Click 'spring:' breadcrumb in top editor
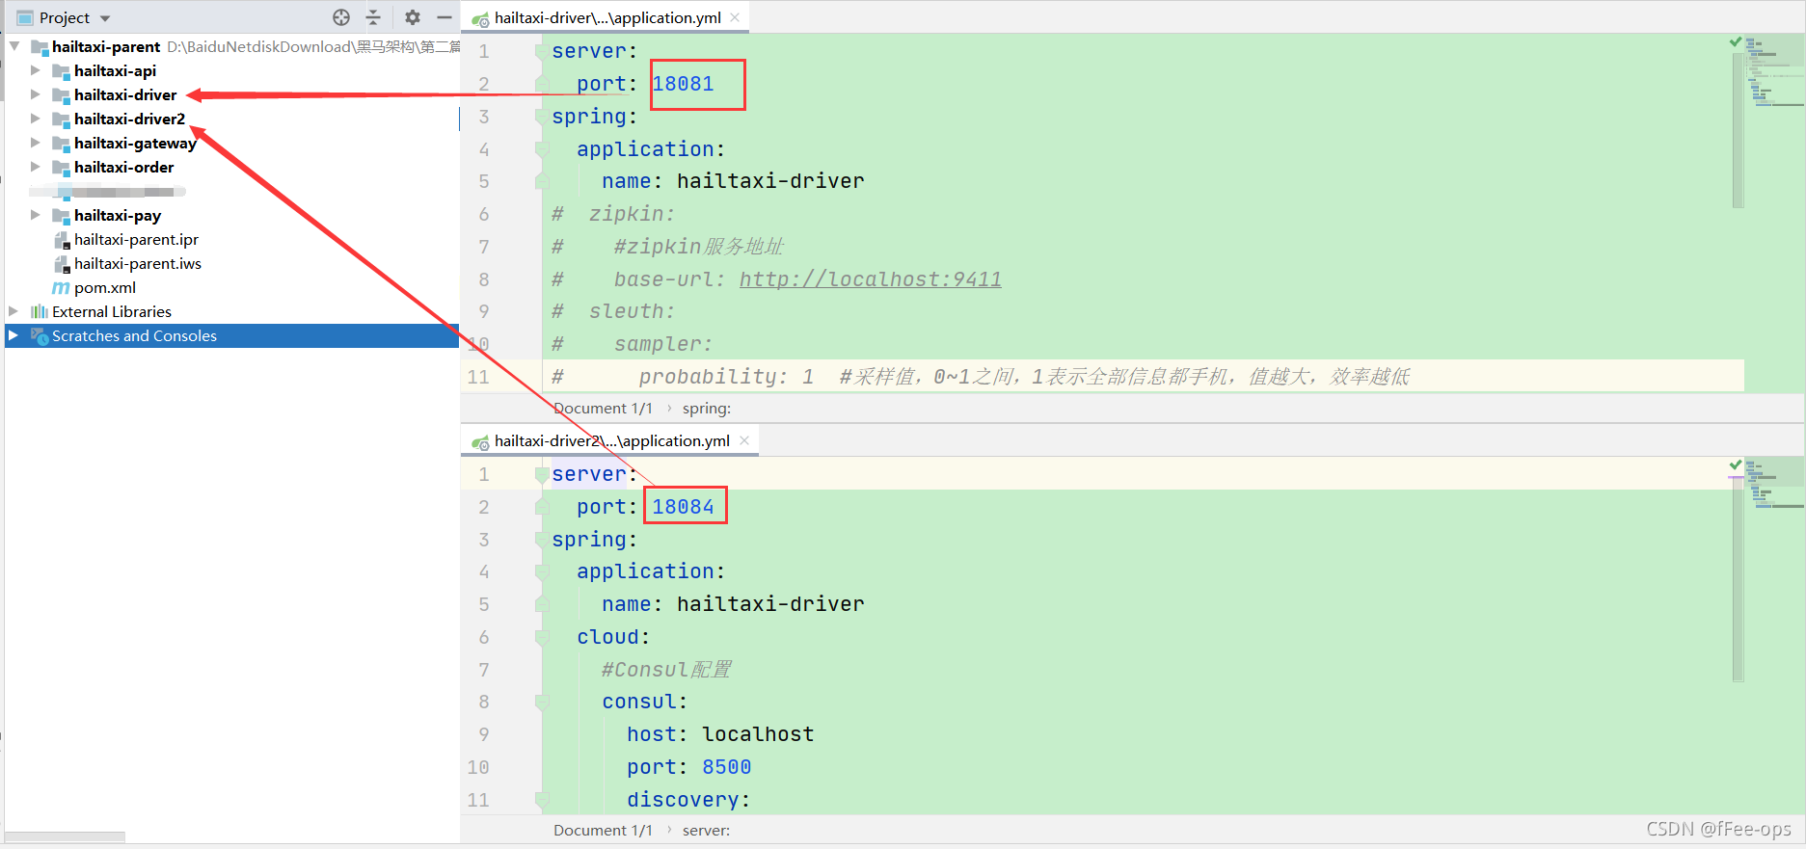This screenshot has height=849, width=1806. pos(707,409)
